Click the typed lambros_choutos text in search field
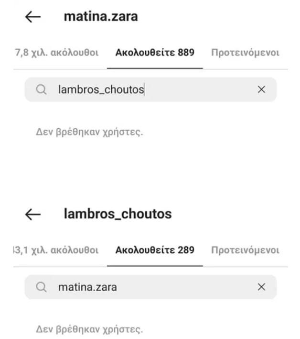The width and height of the screenshot is (300, 339). [101, 90]
